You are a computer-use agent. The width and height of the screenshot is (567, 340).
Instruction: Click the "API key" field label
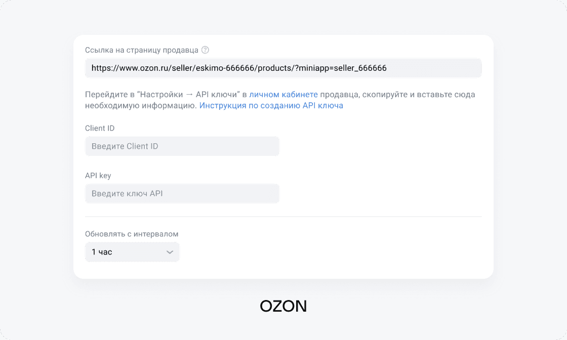click(98, 176)
